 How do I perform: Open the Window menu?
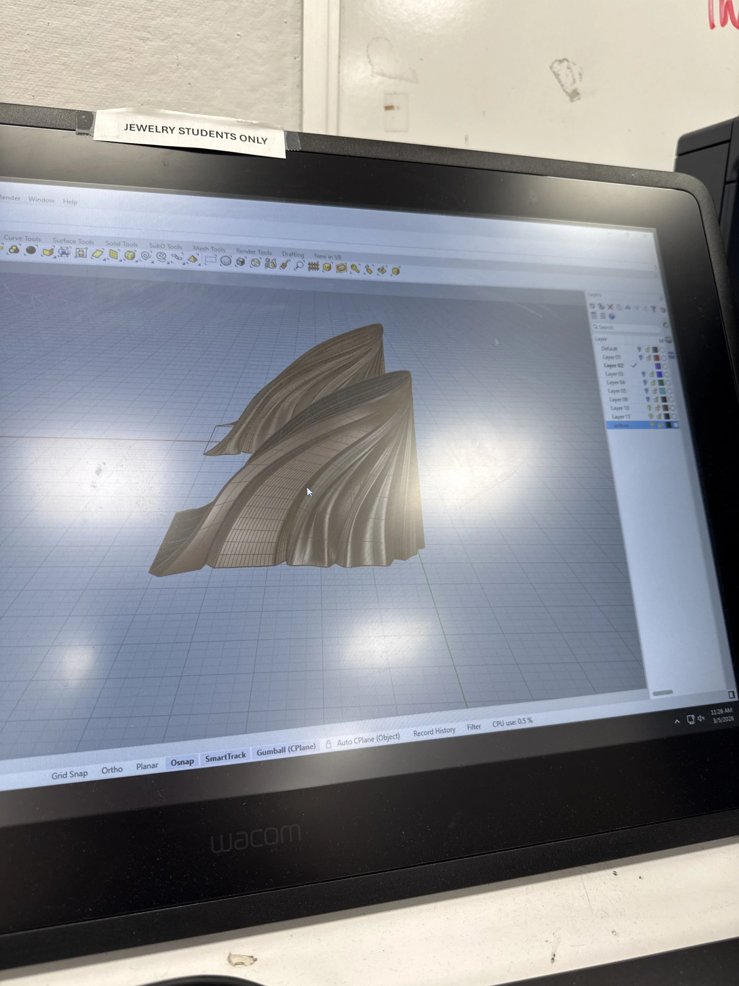41,200
